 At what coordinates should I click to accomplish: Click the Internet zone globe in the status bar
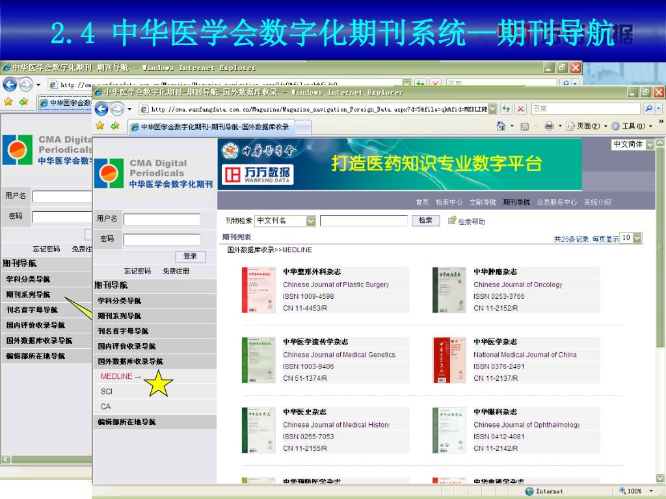(529, 491)
